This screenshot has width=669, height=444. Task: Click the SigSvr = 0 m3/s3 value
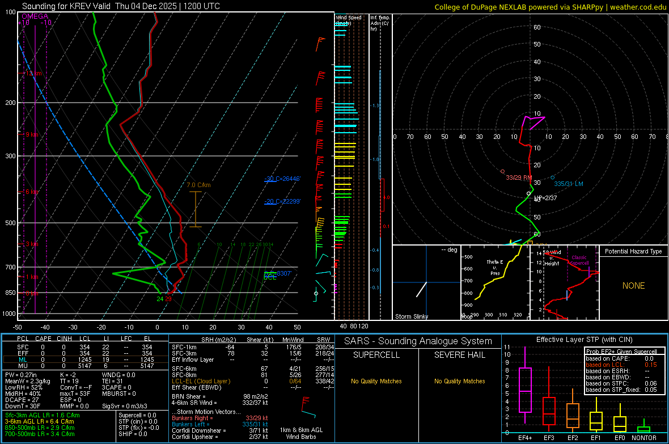pos(125,406)
